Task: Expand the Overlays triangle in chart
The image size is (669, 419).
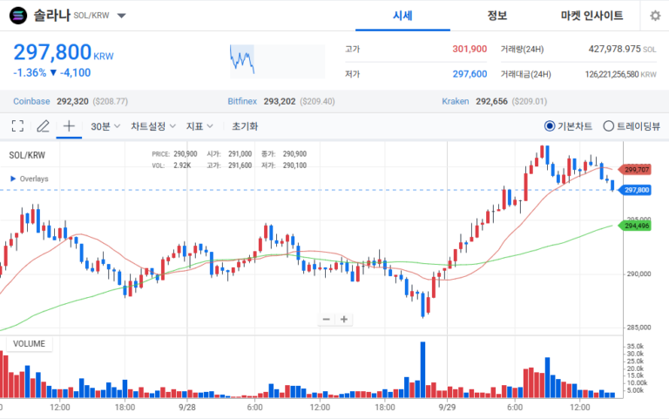Action: [x=13, y=179]
